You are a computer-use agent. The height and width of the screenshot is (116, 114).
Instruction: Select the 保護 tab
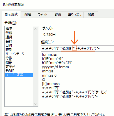[x=91, y=15]
